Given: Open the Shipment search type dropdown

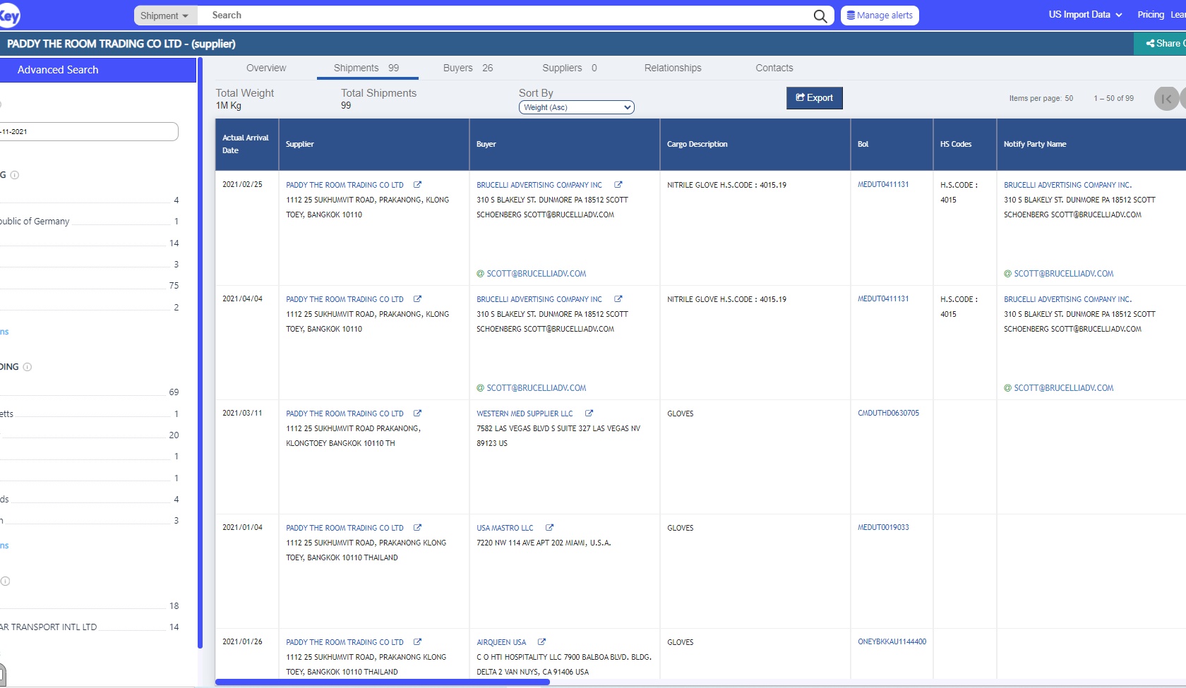Looking at the screenshot, I should [164, 16].
